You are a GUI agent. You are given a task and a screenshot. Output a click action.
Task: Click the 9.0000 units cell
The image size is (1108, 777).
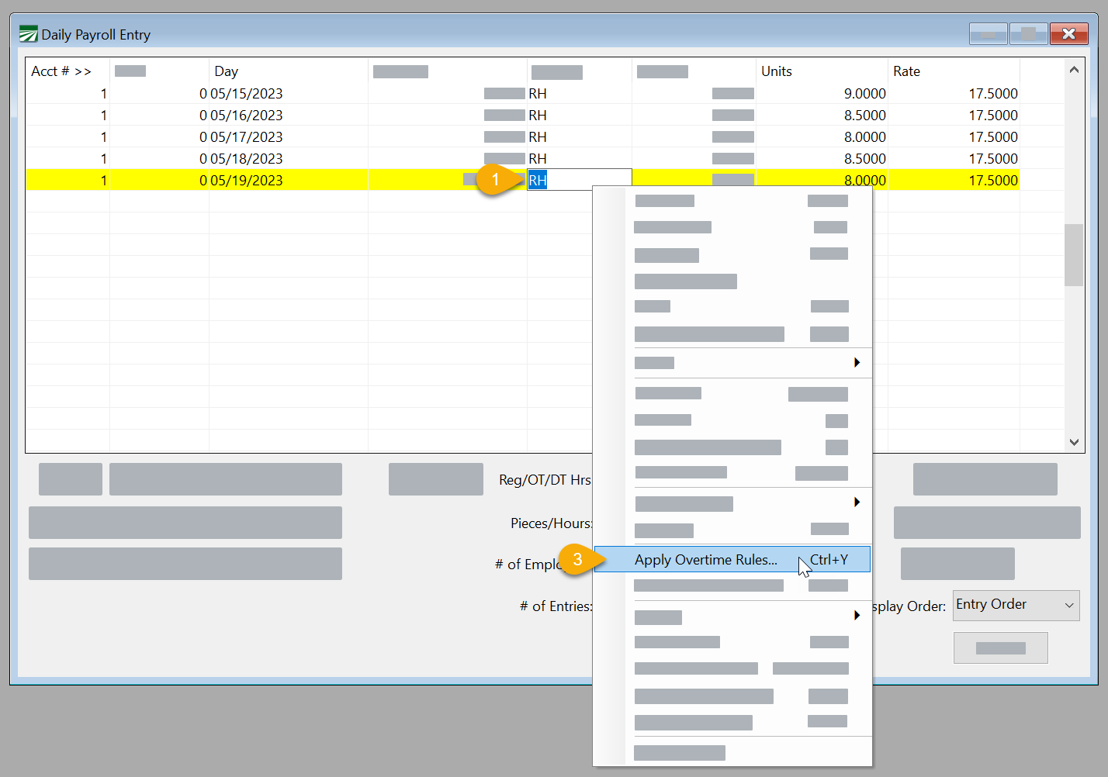[x=864, y=94]
